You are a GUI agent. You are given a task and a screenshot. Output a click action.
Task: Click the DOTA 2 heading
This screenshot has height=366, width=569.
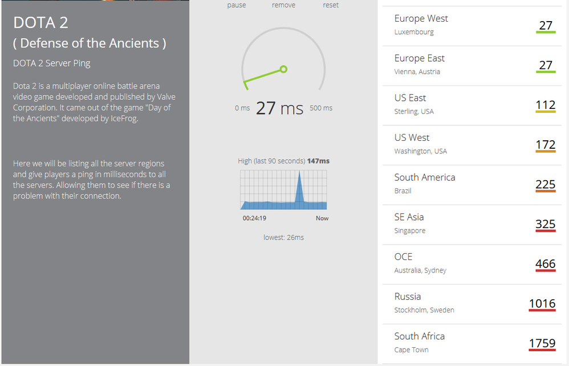click(x=41, y=23)
